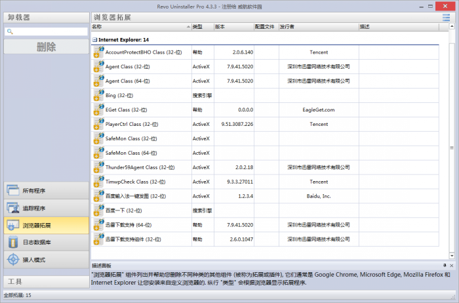Expand the 工具 section in sidebar

(45, 281)
